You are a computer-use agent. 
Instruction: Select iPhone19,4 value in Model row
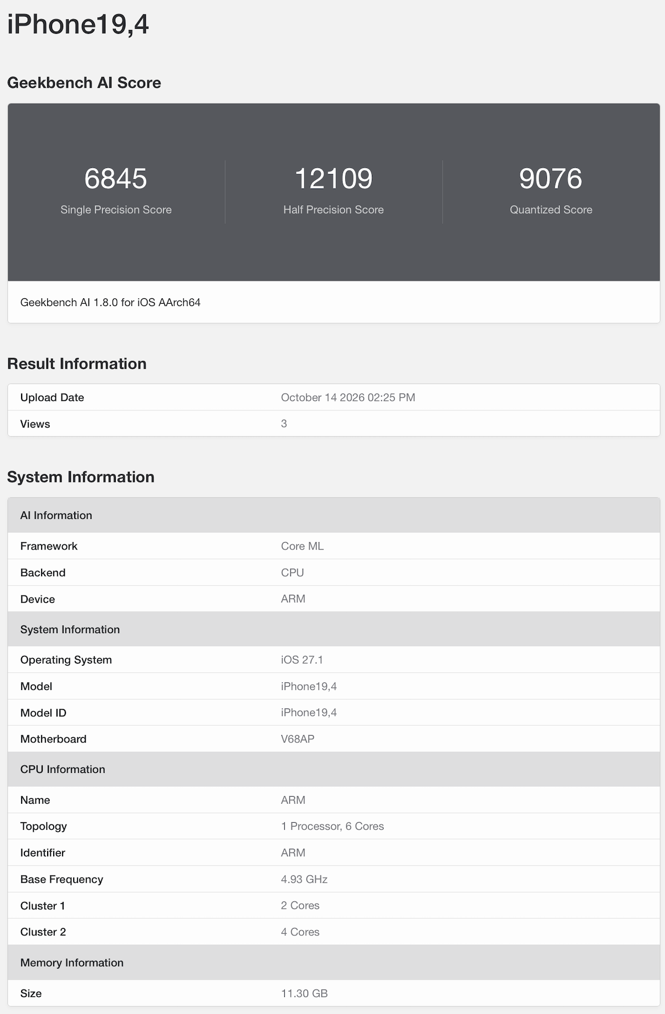tap(309, 686)
